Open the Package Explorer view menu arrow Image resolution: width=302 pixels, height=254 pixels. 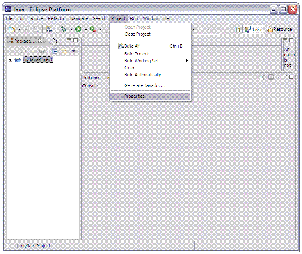[x=74, y=51]
